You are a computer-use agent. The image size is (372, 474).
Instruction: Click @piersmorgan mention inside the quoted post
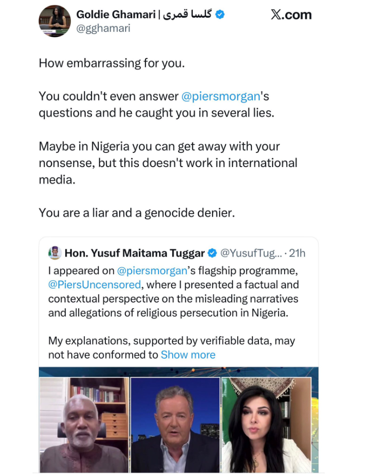pos(152,271)
